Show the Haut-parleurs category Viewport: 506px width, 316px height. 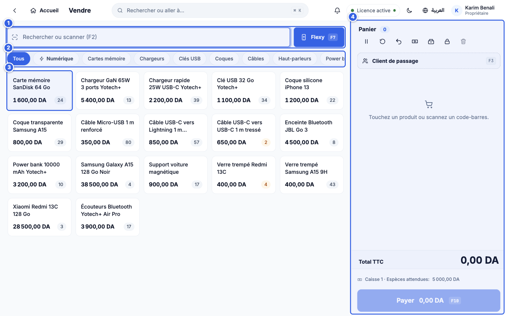295,59
